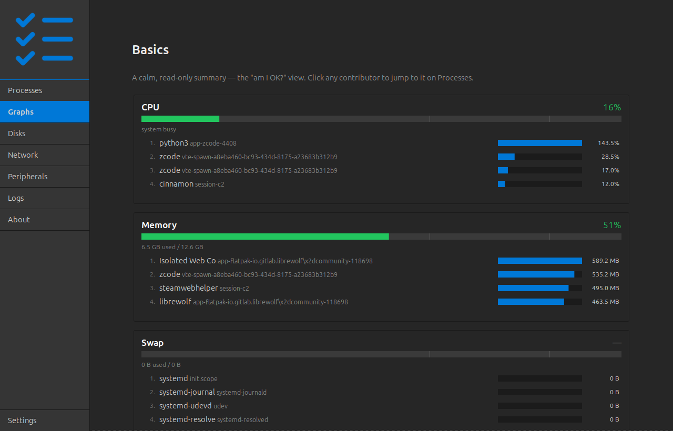Open systemd-journal systemd-journald entry

click(x=381, y=392)
